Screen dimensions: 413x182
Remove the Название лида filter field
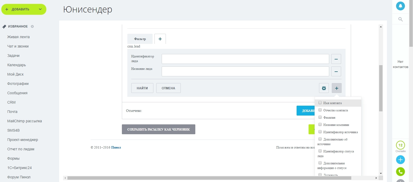coord(336,72)
